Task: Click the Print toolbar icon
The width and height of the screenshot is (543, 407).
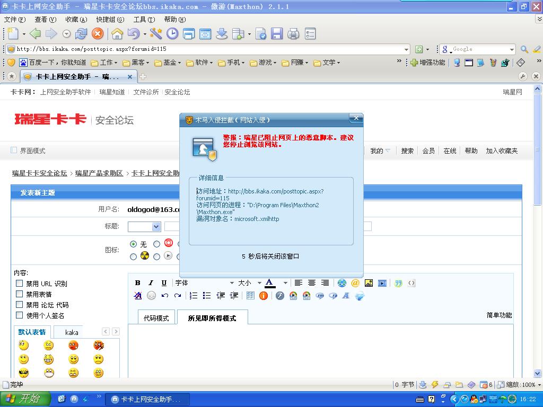Action: tap(293, 33)
